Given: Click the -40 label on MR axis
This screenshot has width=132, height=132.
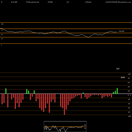Looking at the screenshot, I should [129, 104].
